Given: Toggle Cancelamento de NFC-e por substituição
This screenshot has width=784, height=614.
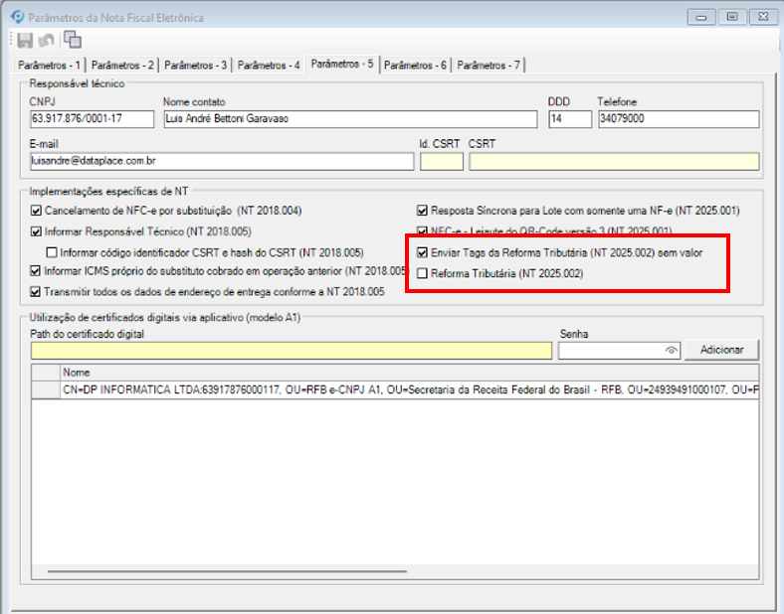Looking at the screenshot, I should point(37,211).
